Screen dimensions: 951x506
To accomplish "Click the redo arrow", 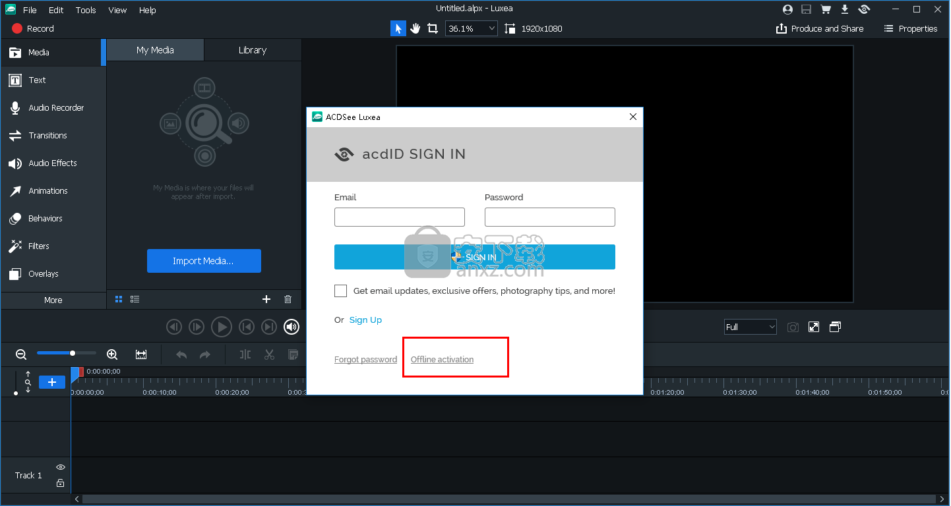I will pyautogui.click(x=205, y=354).
